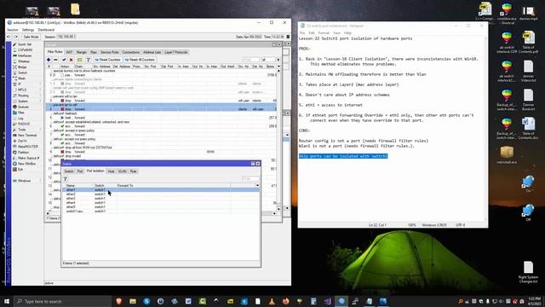The width and height of the screenshot is (545, 307).
Task: Open the Settings menu in WinBox
Action: [28, 30]
